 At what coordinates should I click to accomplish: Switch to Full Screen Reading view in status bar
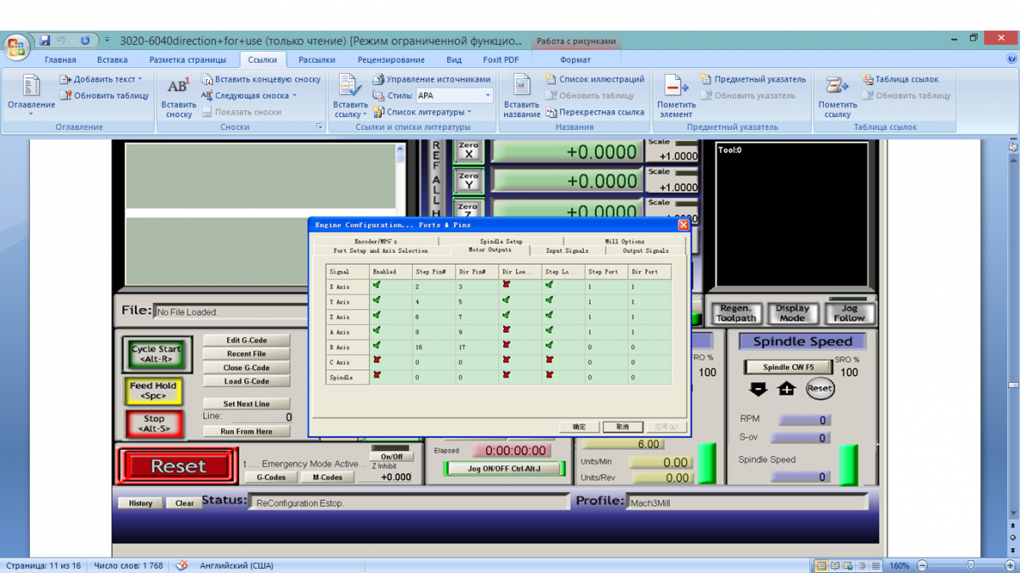click(x=836, y=565)
